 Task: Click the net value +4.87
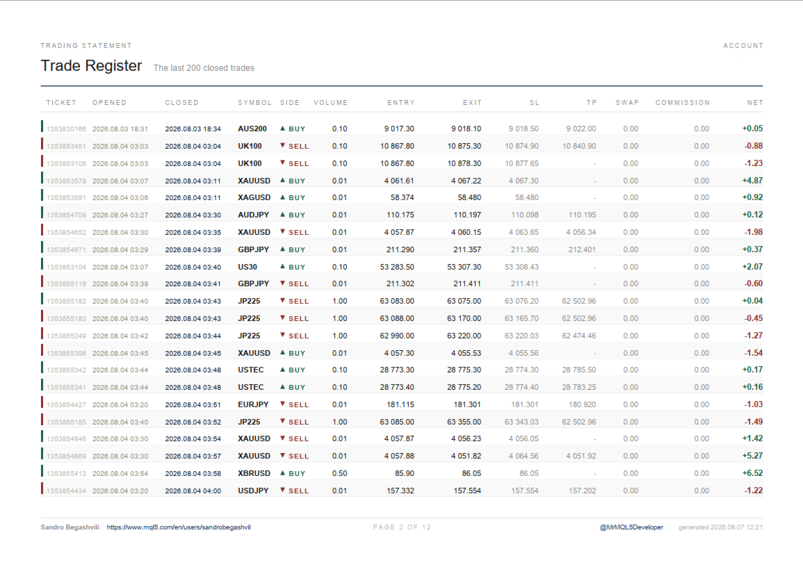(x=752, y=181)
